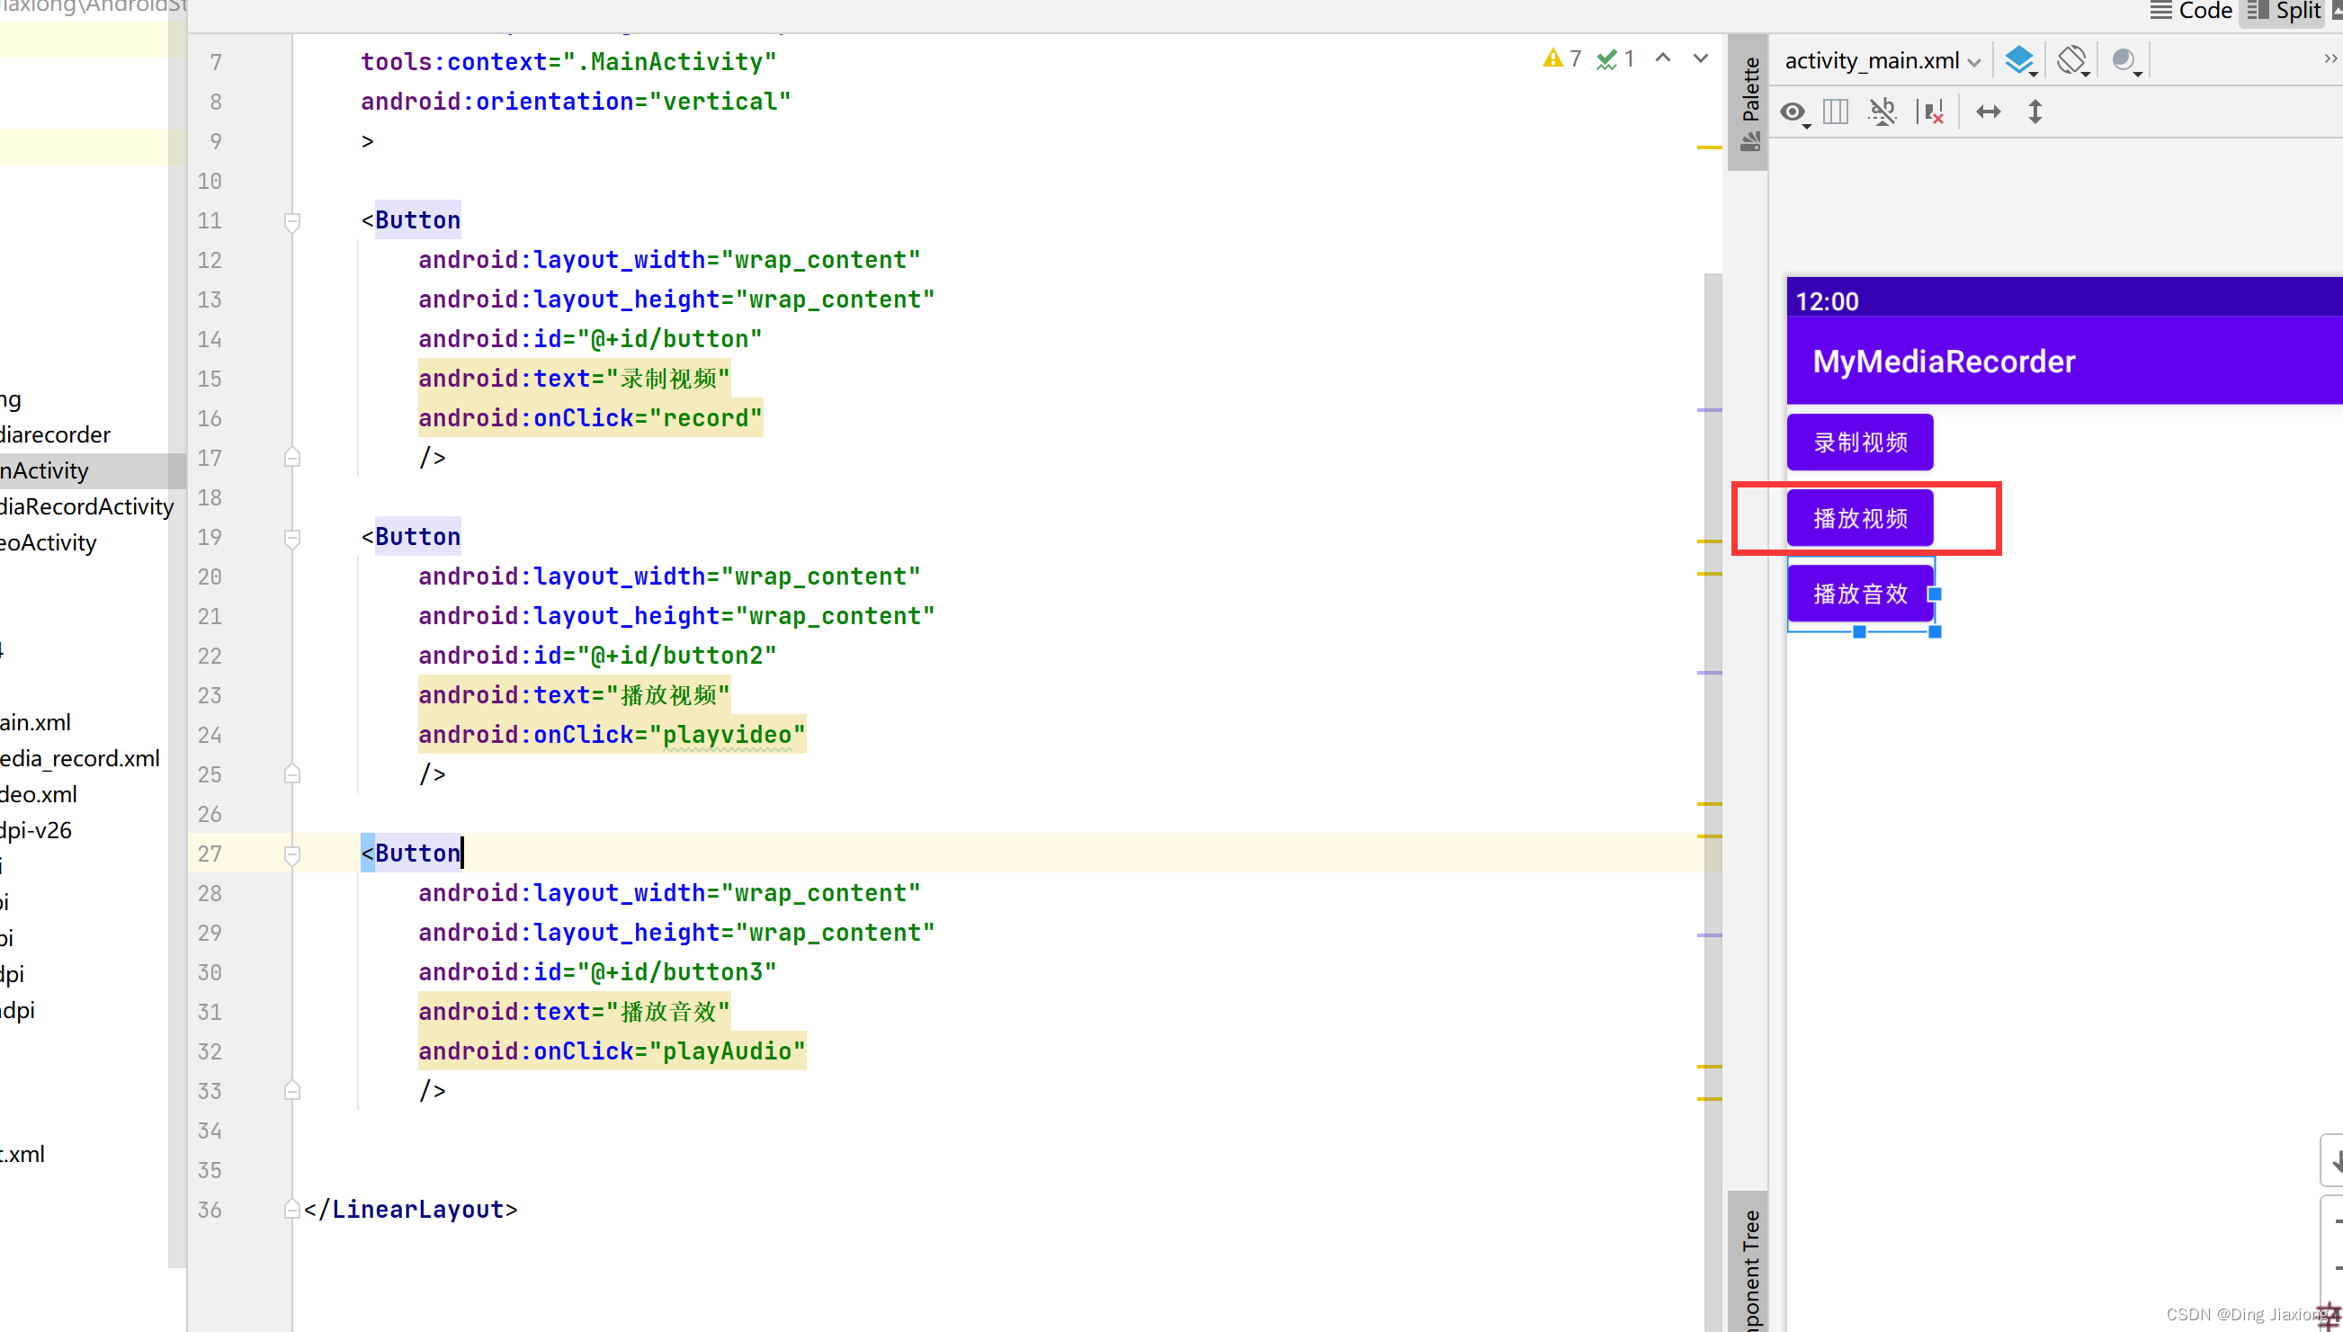Select the mediarecorder package in tree
The image size is (2343, 1332).
coord(55,434)
